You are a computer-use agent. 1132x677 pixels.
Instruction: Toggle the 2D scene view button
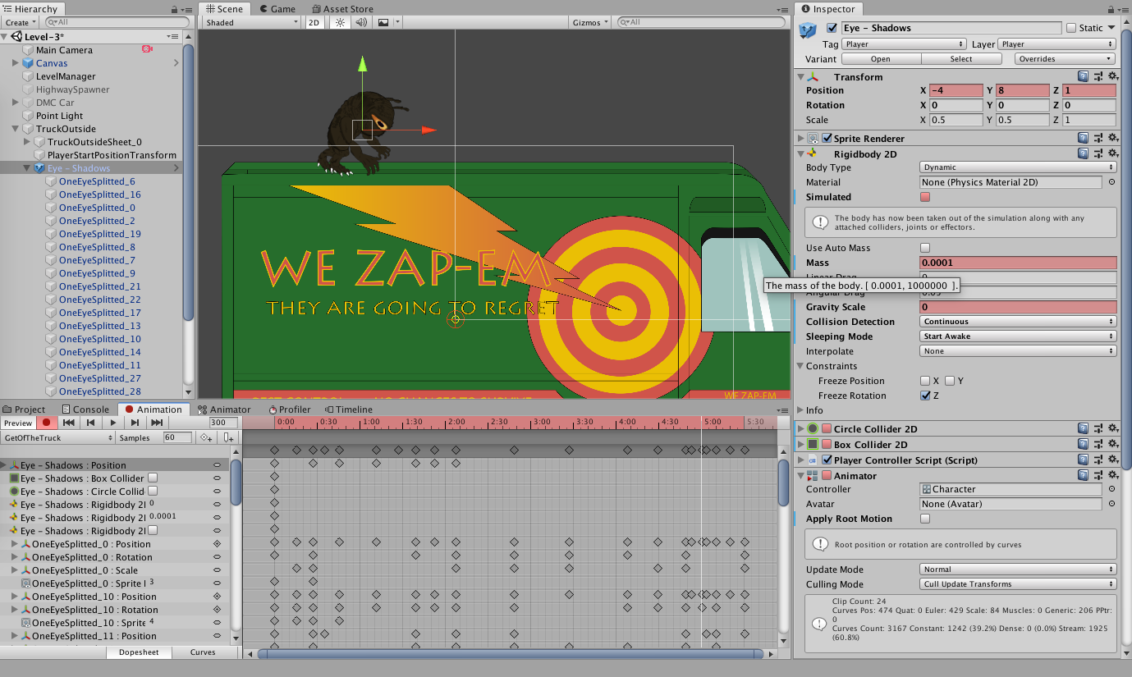pyautogui.click(x=314, y=23)
